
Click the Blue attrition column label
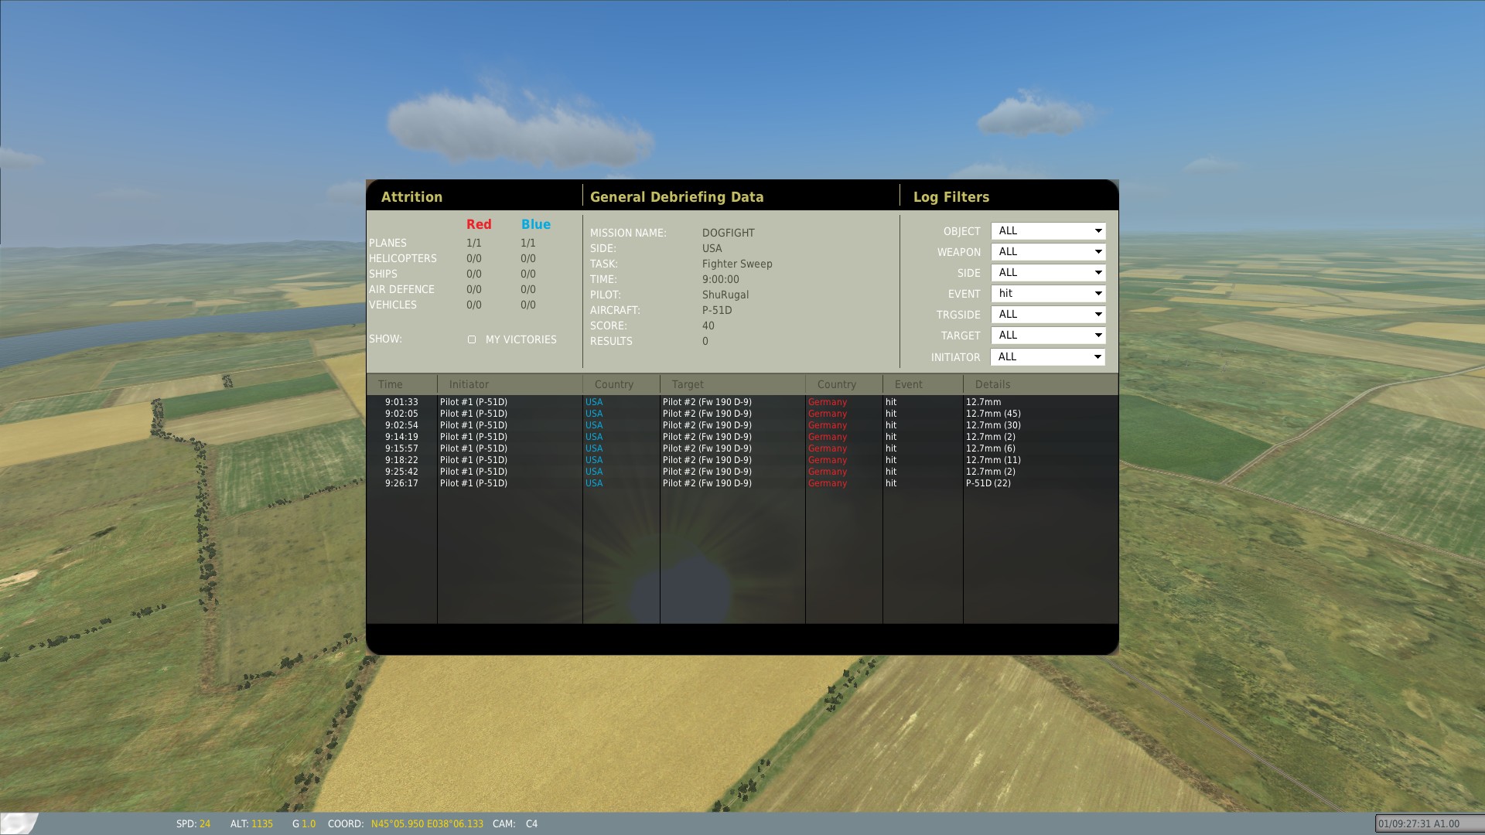535,224
